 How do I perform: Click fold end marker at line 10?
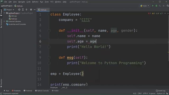(x=49, y=63)
